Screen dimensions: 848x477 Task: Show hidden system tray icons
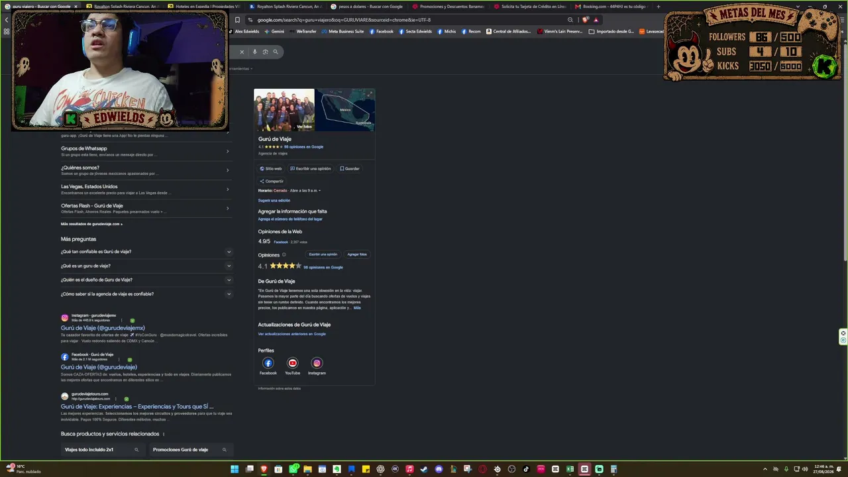[x=765, y=469]
